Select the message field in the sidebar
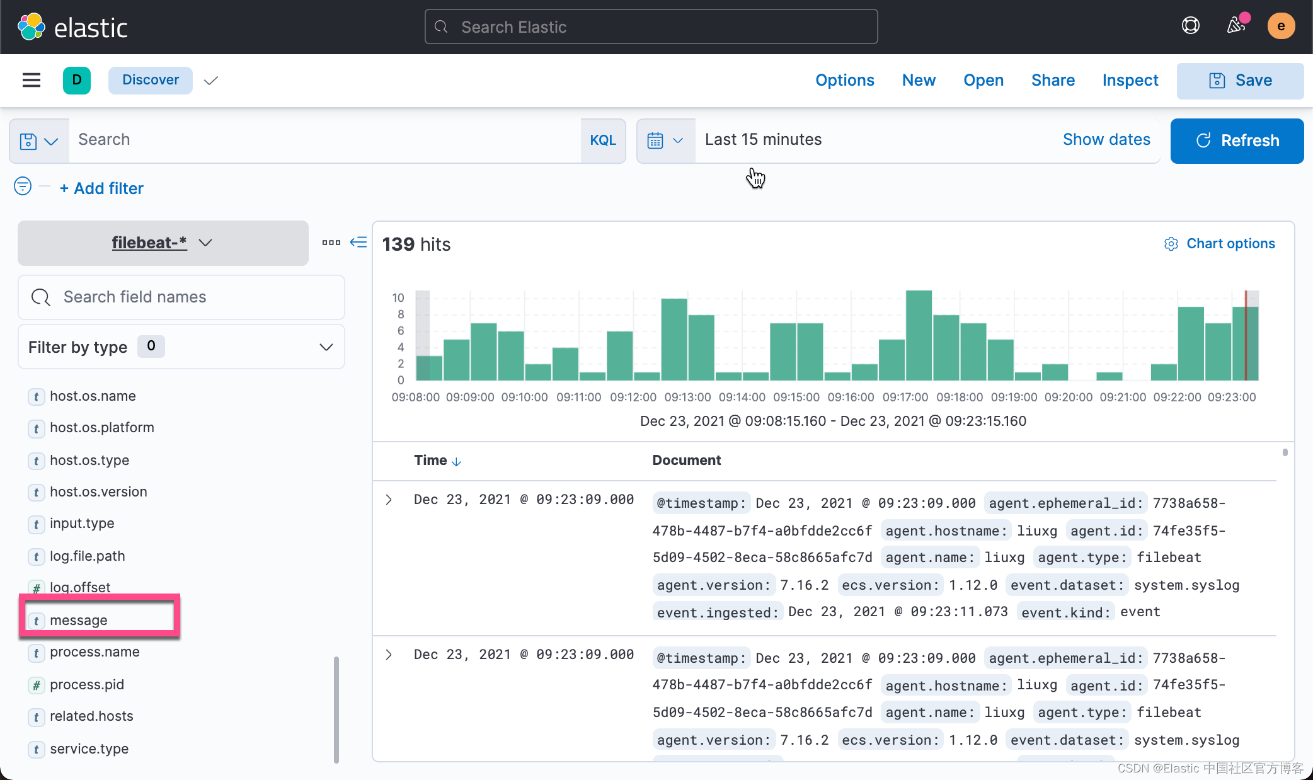This screenshot has height=780, width=1313. click(78, 619)
